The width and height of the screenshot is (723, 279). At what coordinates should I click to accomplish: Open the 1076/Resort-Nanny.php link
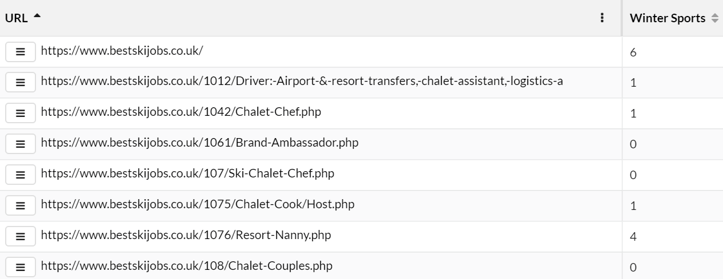click(186, 235)
